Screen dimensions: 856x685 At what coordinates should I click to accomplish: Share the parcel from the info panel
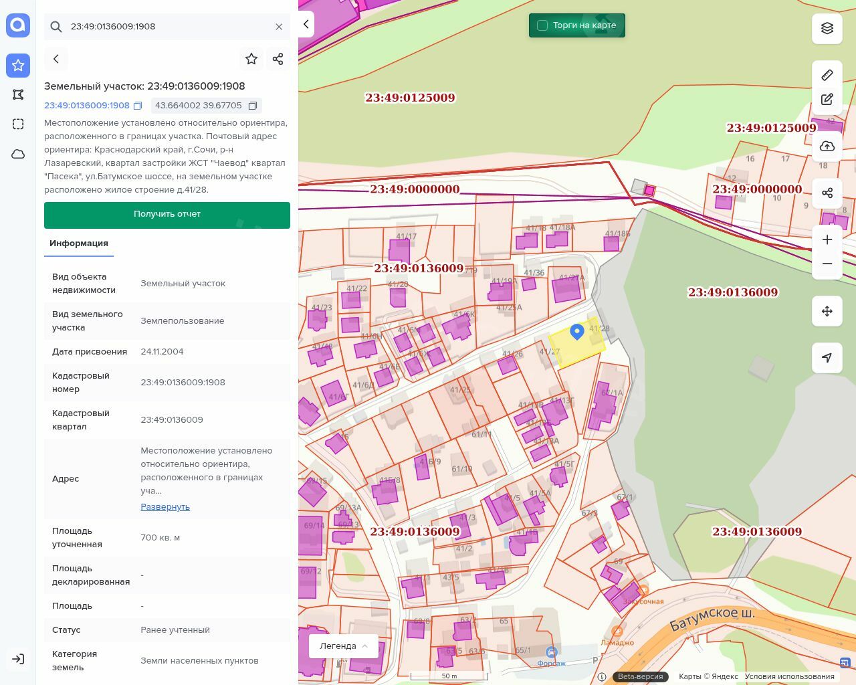pos(278,59)
